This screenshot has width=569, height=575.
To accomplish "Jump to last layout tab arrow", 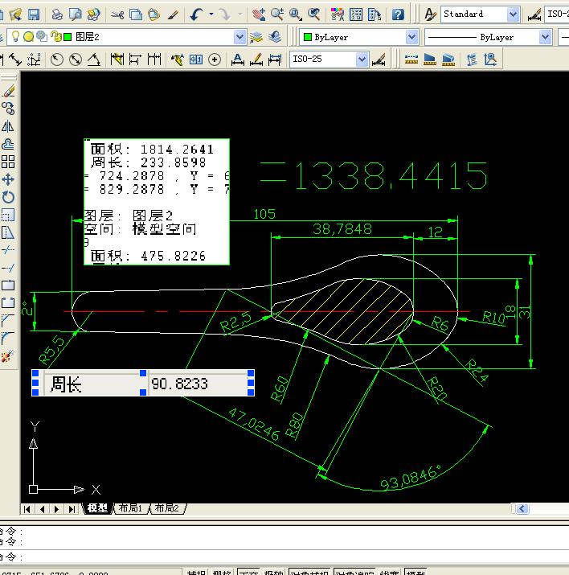I will [72, 509].
